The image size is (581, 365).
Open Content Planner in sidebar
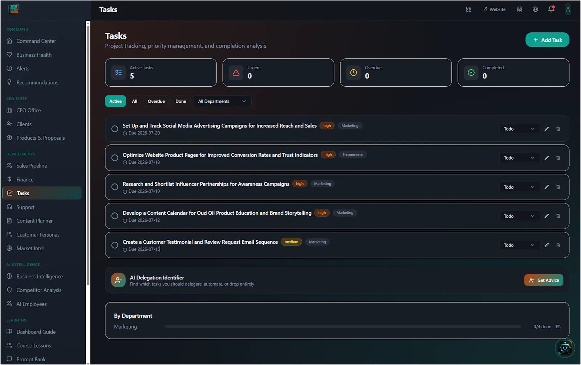[42, 221]
